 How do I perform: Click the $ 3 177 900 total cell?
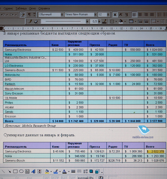pos(155,121)
